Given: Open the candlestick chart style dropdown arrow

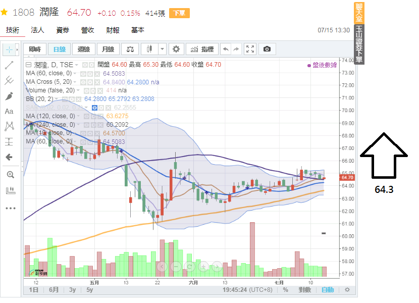Looking at the screenshot, I should pyautogui.click(x=162, y=49).
